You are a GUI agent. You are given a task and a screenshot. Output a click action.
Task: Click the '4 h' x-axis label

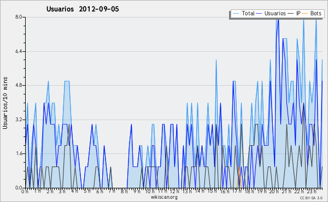click(74, 191)
